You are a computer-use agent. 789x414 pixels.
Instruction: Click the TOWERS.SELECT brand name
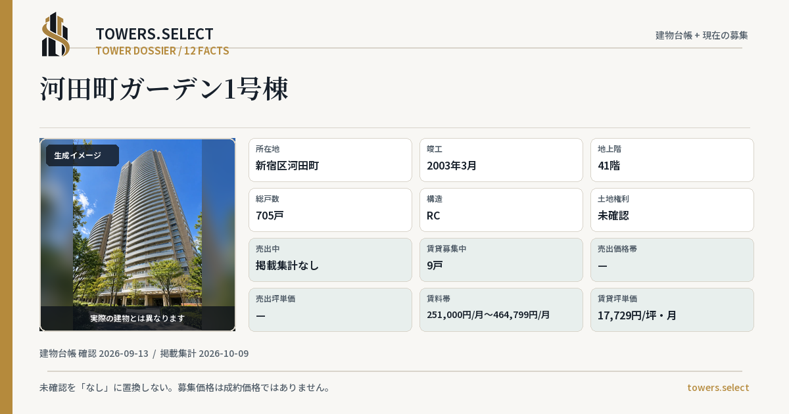(155, 34)
